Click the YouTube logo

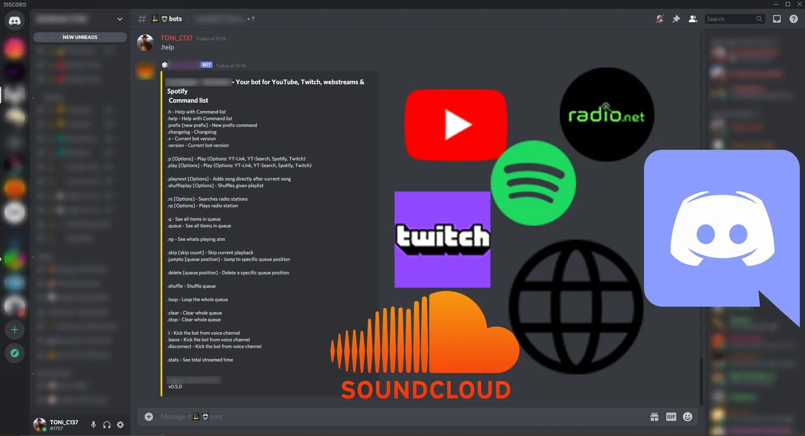(456, 125)
